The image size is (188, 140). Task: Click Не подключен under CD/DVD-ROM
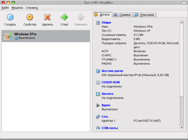coord(112,87)
